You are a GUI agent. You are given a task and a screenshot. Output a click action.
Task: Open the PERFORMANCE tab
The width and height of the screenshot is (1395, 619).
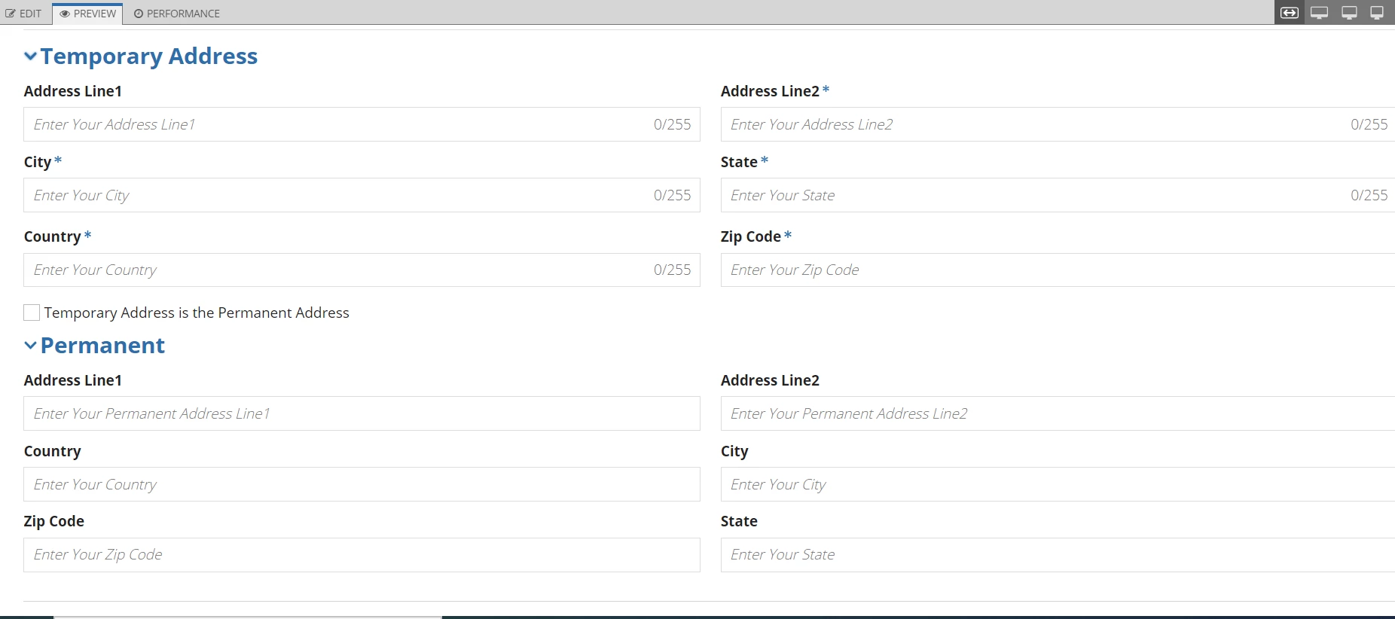tap(177, 14)
